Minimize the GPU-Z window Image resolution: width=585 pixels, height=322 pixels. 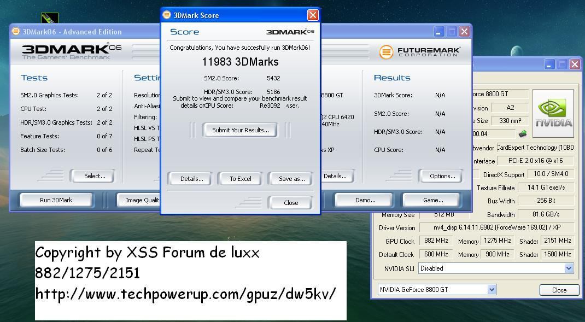549,64
